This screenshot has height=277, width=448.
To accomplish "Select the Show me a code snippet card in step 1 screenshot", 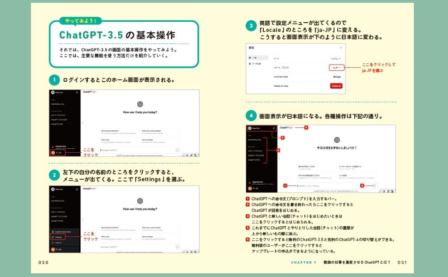I will (x=160, y=132).
